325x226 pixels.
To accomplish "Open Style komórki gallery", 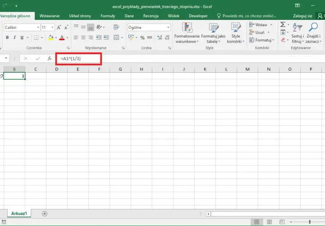I will click(236, 33).
